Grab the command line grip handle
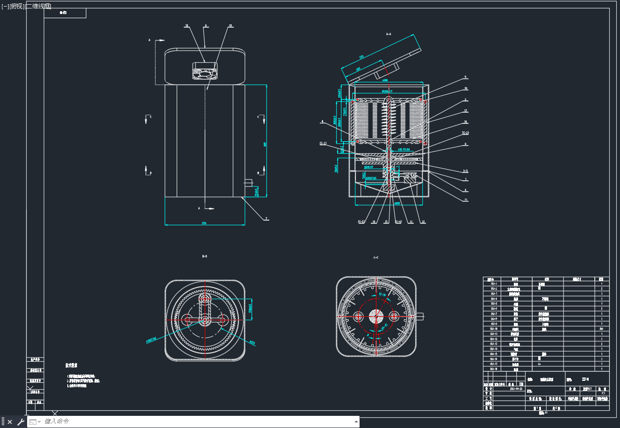The height and width of the screenshot is (428, 620). tap(3, 422)
